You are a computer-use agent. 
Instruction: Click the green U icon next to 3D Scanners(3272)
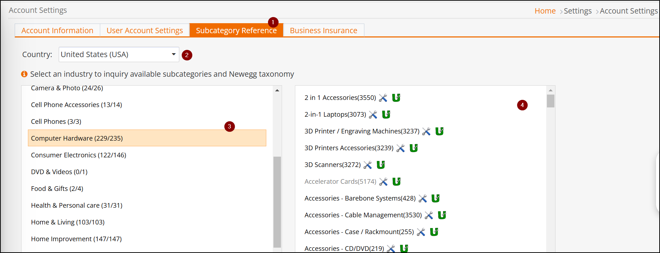(x=381, y=165)
